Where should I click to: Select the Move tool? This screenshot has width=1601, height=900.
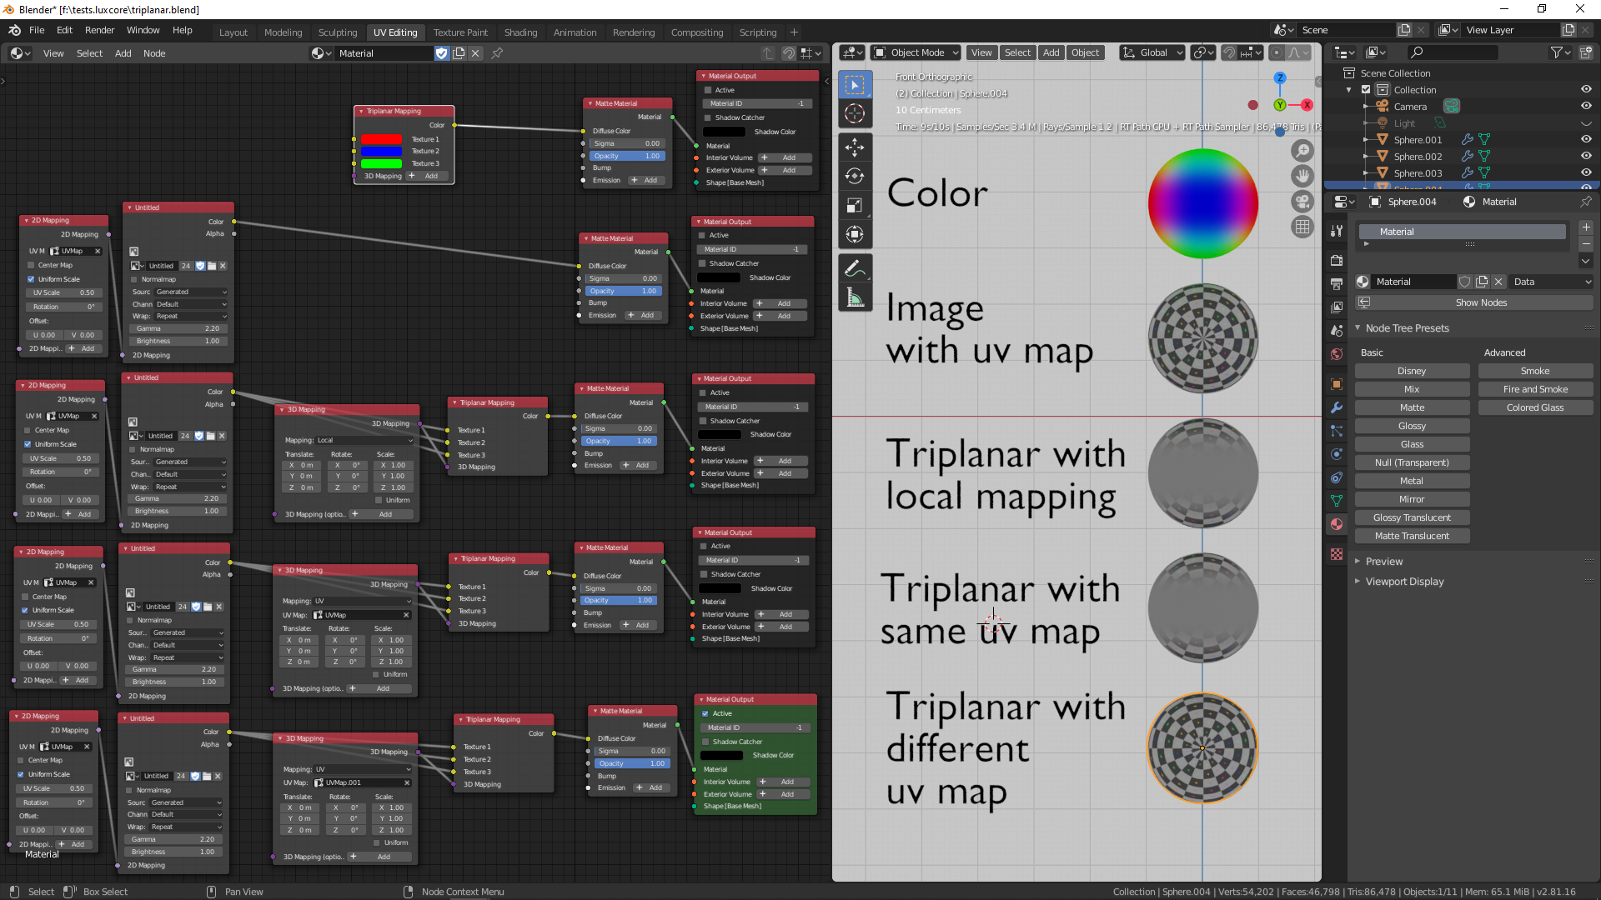[855, 147]
